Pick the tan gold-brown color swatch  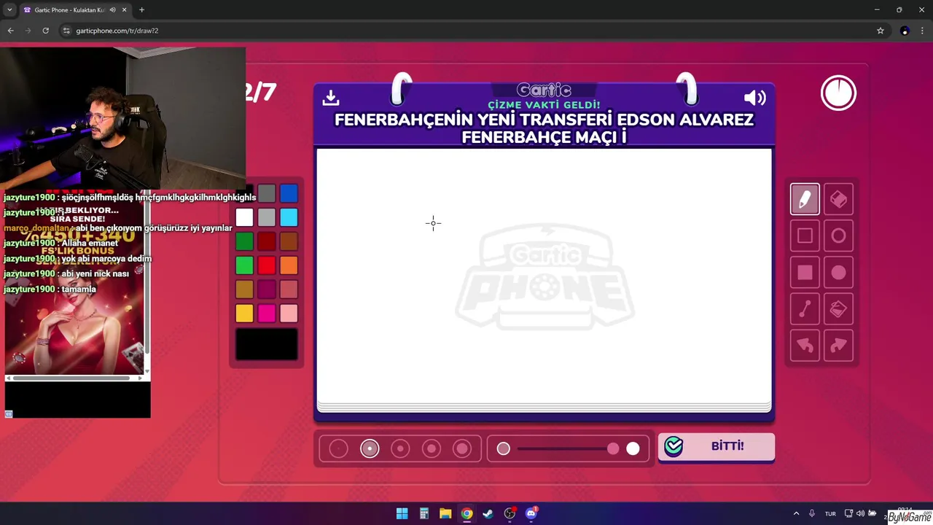click(x=244, y=289)
